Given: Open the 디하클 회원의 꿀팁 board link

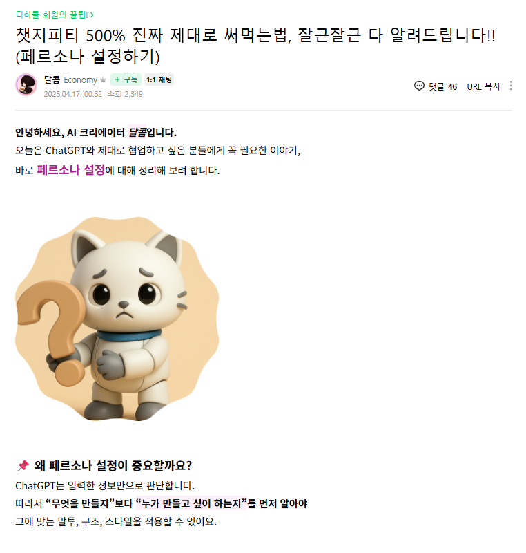Looking at the screenshot, I should [x=55, y=15].
